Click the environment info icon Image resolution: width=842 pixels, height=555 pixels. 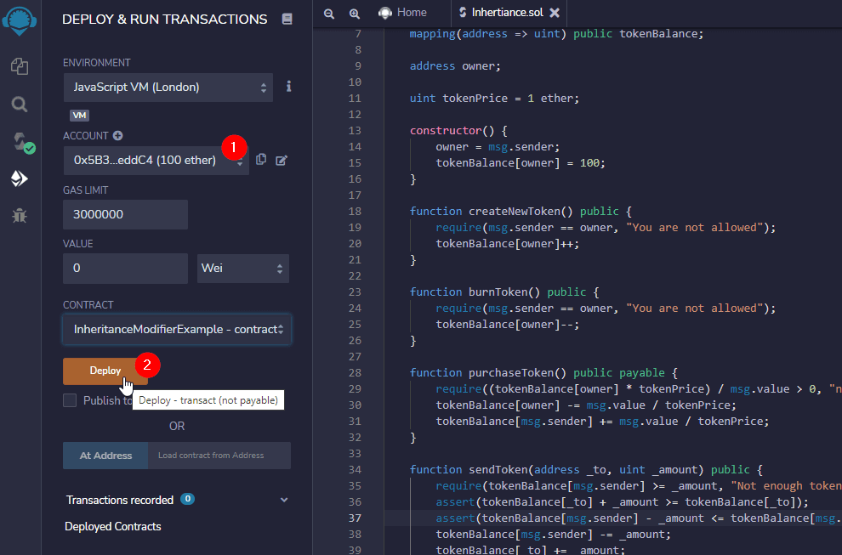(x=289, y=87)
